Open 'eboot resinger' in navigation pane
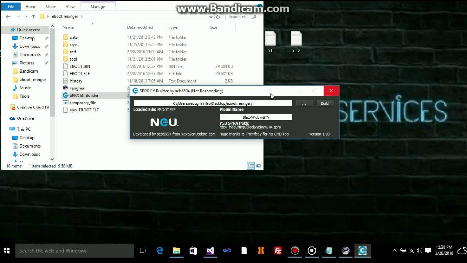Screen dimensions: 467x263 coord(33,80)
